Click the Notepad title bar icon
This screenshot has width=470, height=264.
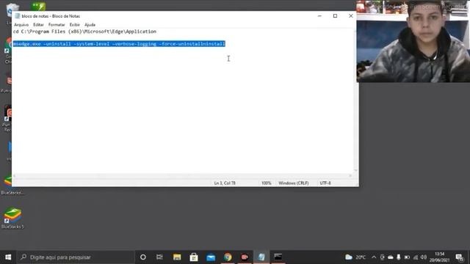pos(18,16)
